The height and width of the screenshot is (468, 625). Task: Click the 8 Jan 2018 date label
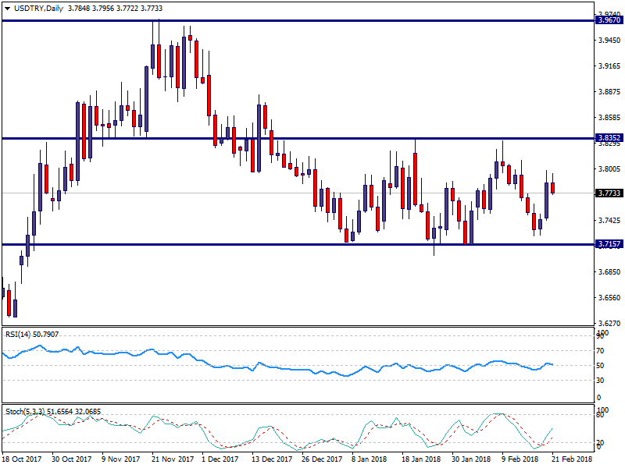tap(370, 460)
